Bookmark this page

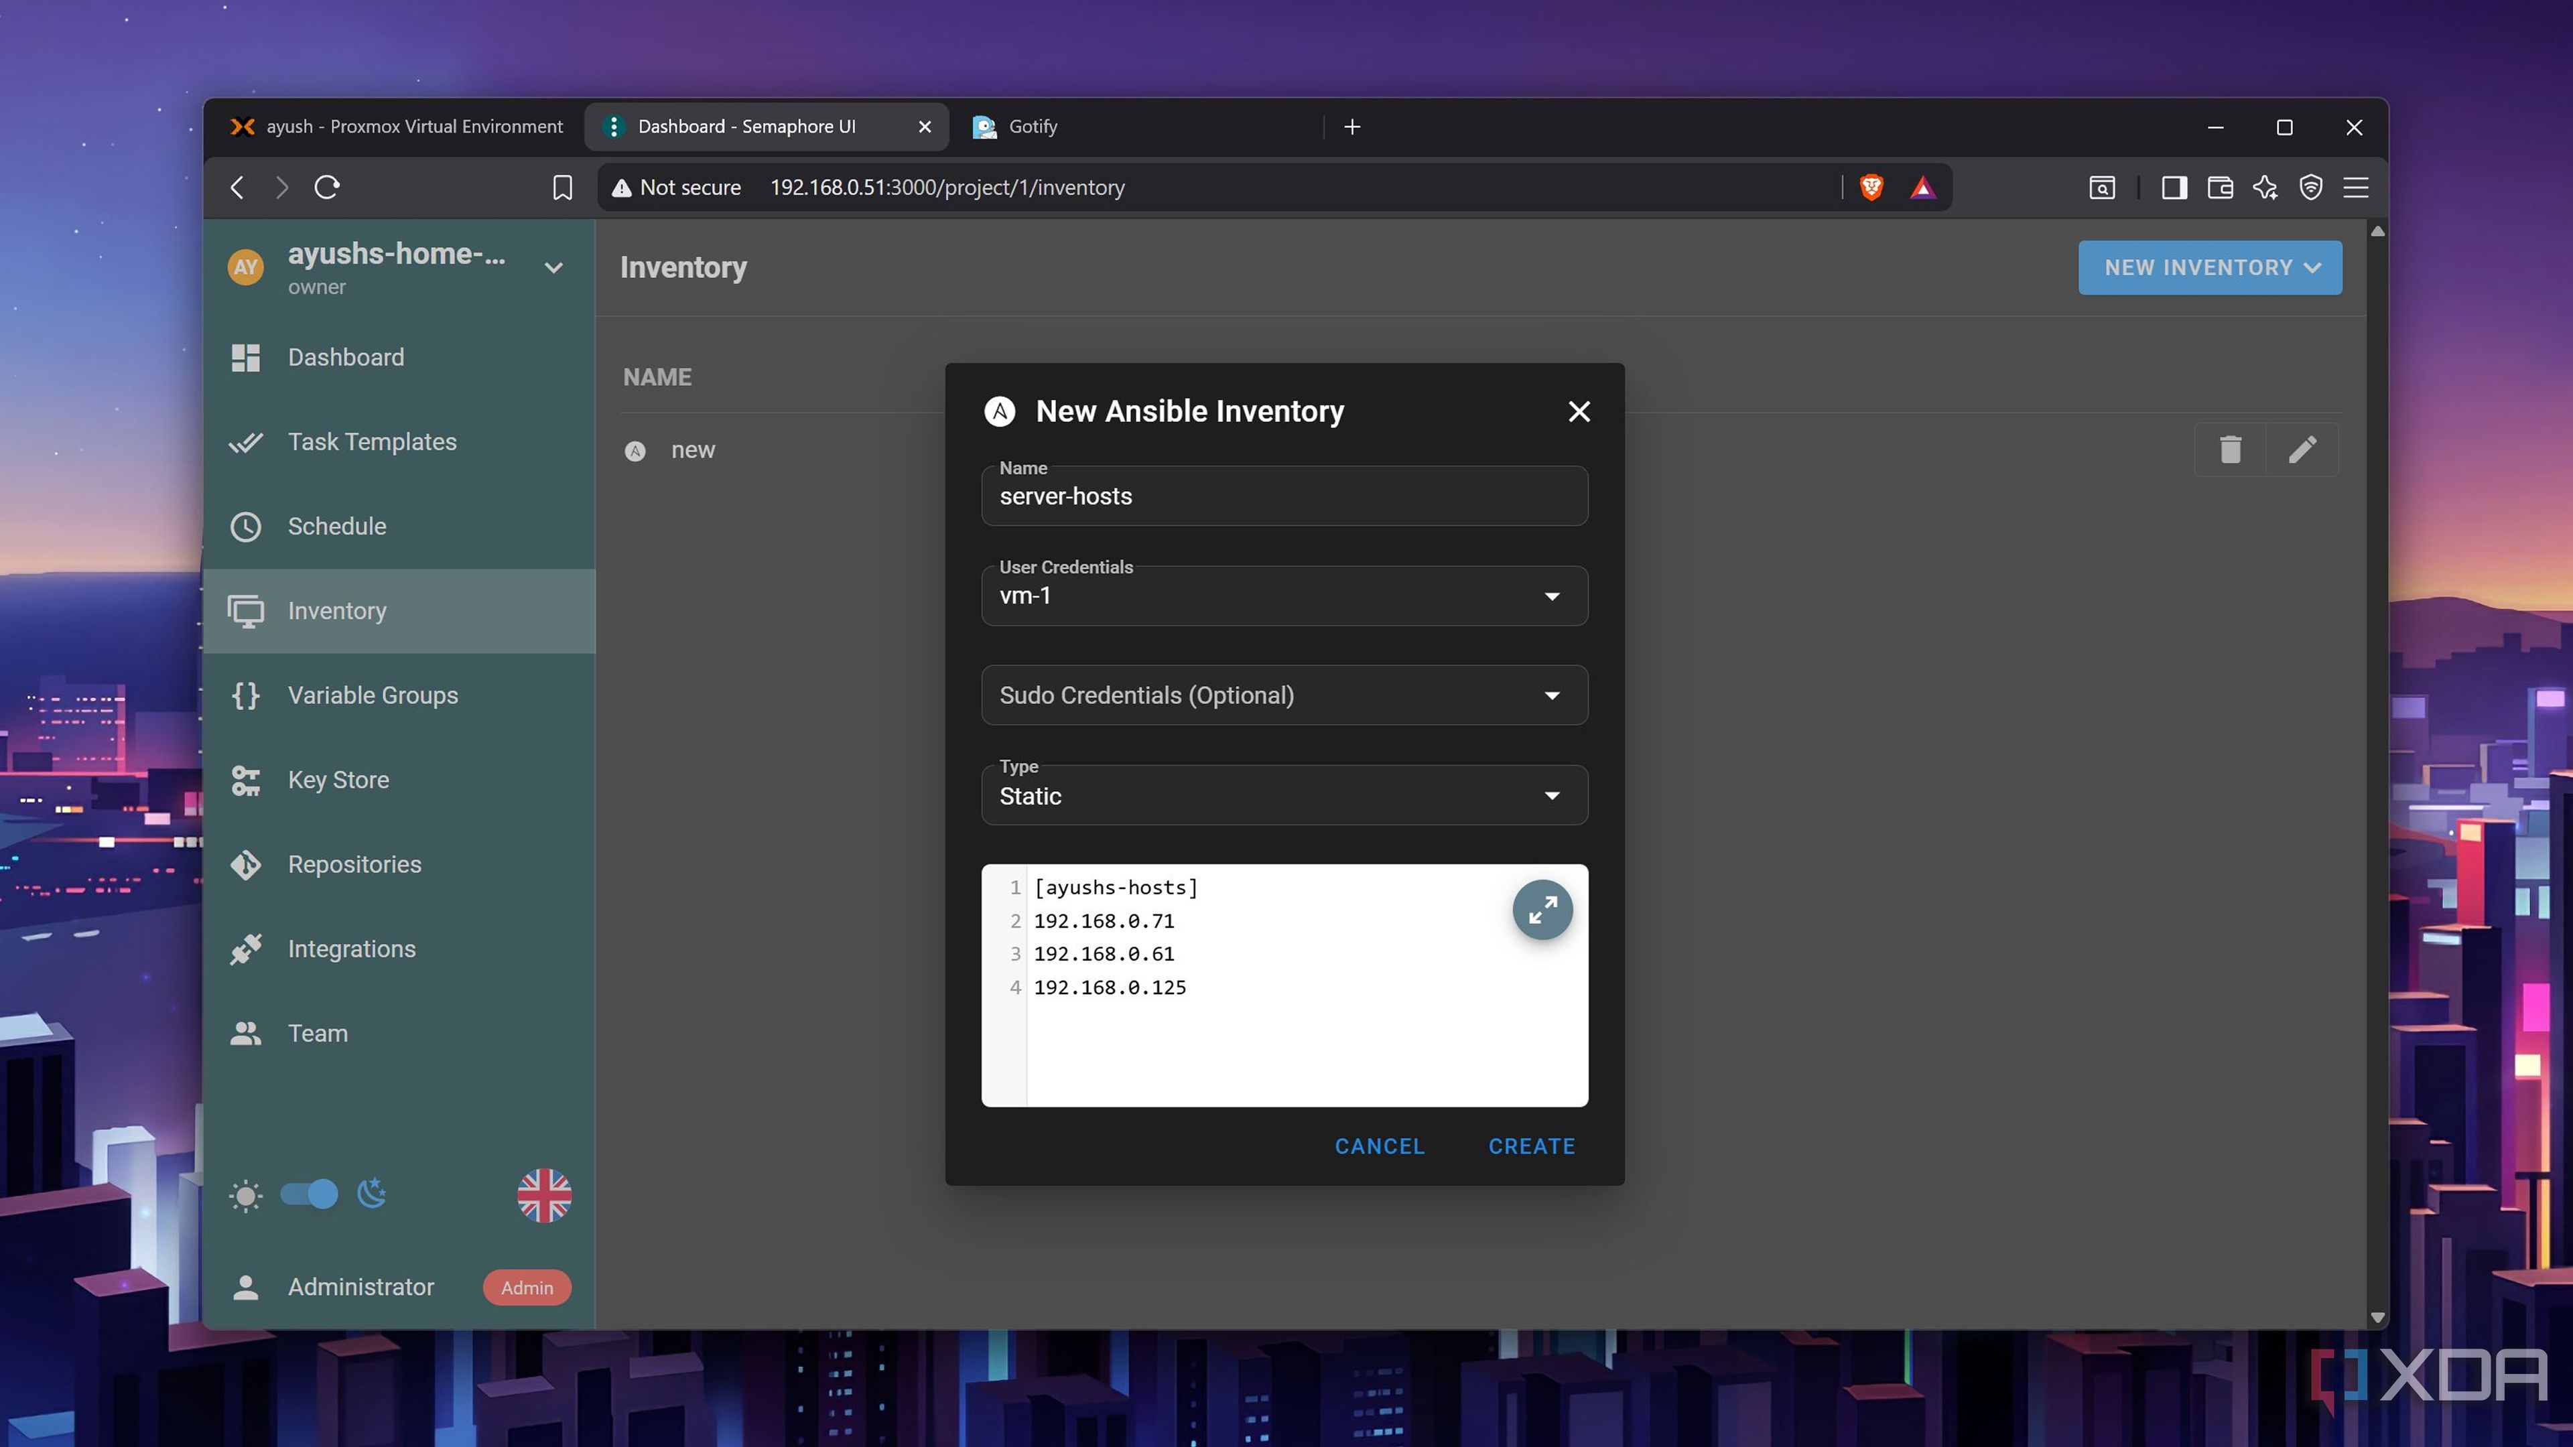coord(562,188)
